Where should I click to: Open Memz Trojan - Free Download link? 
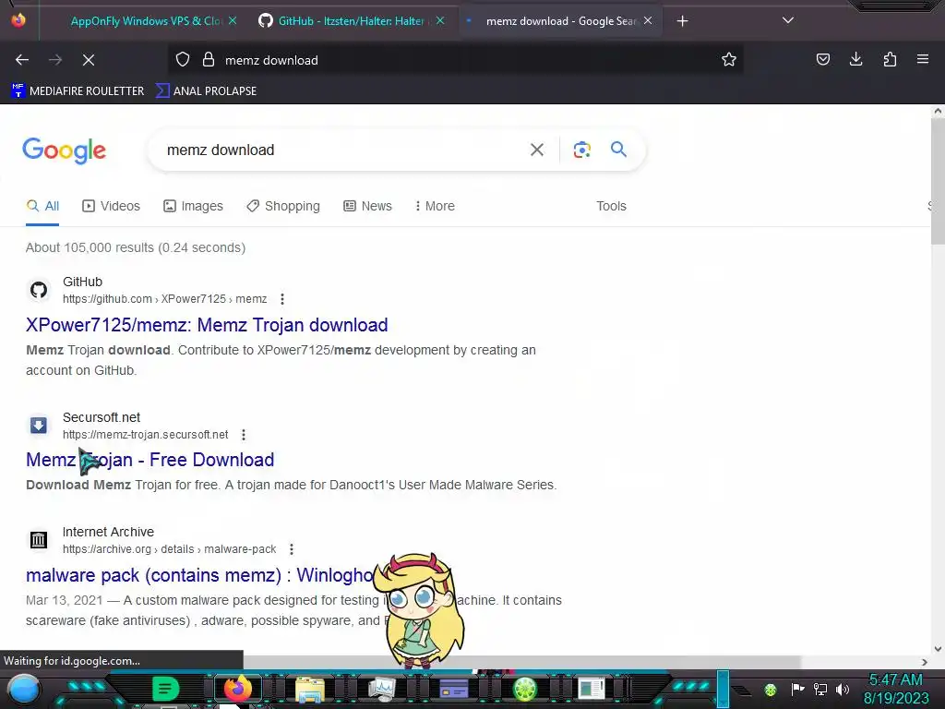[x=150, y=460]
